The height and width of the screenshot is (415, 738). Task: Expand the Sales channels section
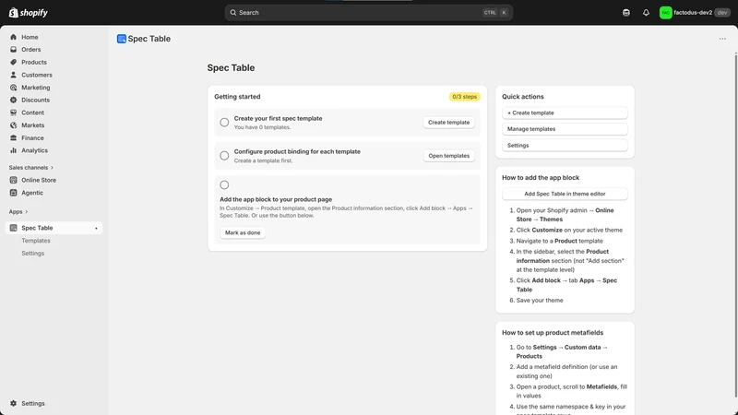pos(31,168)
